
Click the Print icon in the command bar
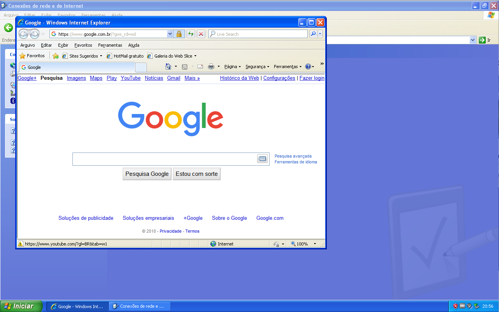(x=211, y=67)
